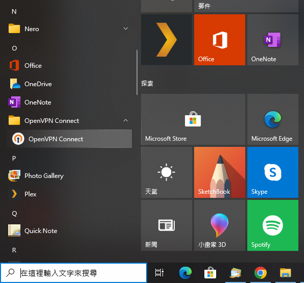Click the letter P section header
Viewport: 304px width, 283px height.
click(x=14, y=158)
